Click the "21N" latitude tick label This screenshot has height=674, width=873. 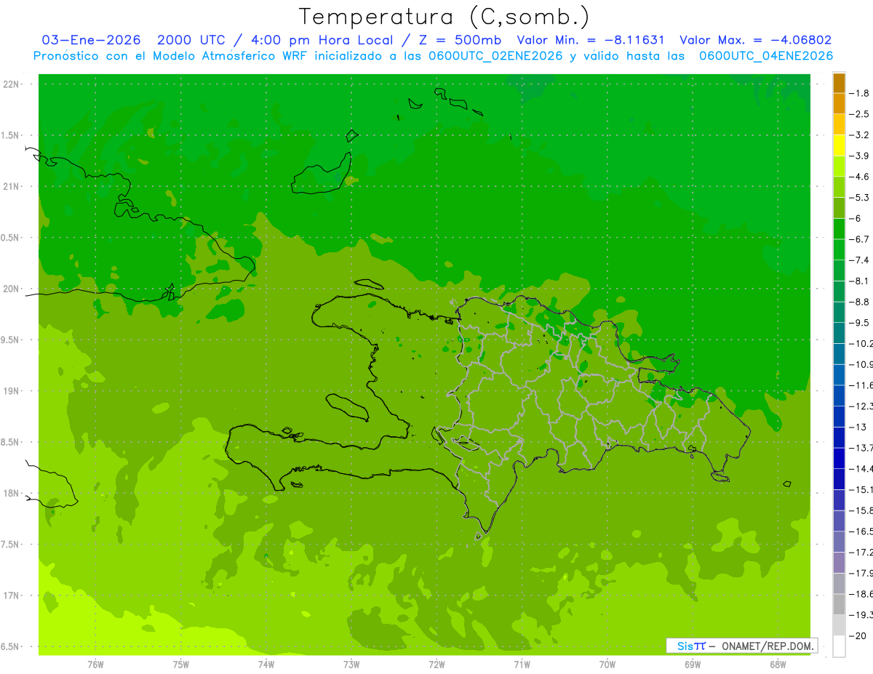pyautogui.click(x=12, y=186)
